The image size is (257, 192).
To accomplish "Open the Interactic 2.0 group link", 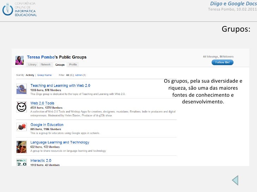I will (x=41, y=160).
